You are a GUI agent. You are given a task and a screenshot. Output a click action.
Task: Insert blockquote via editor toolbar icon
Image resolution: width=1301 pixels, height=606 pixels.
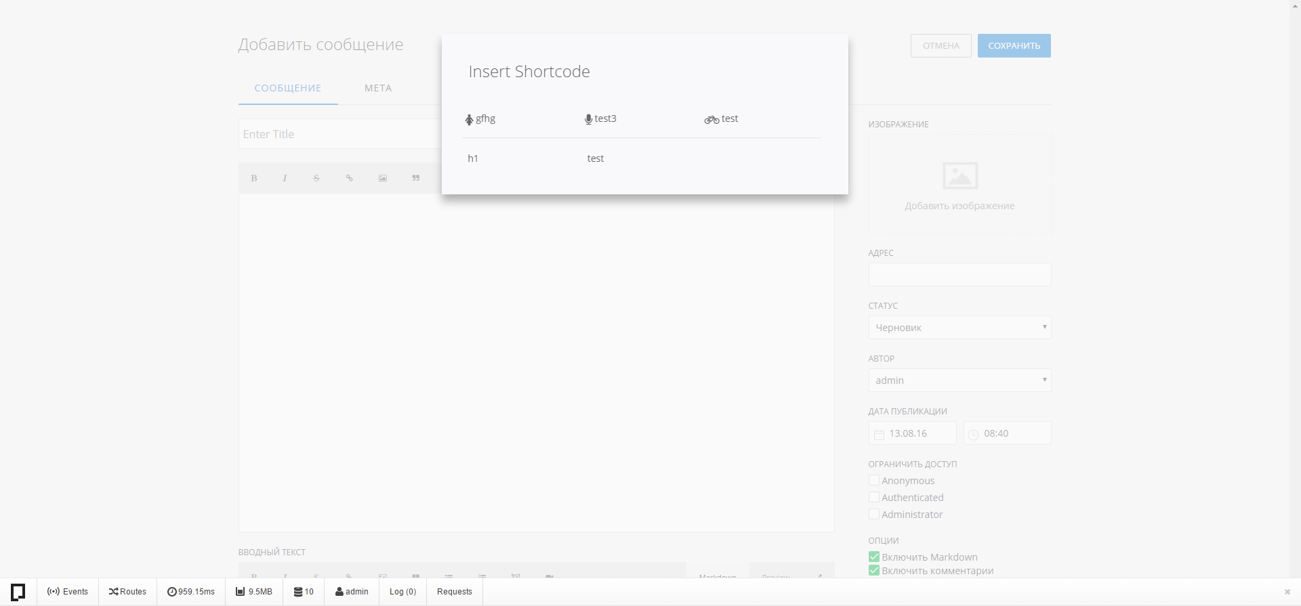coord(416,178)
